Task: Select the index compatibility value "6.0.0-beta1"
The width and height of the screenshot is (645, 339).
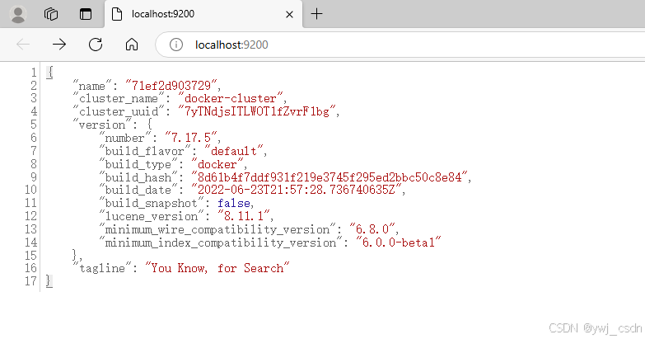Action: 398,242
